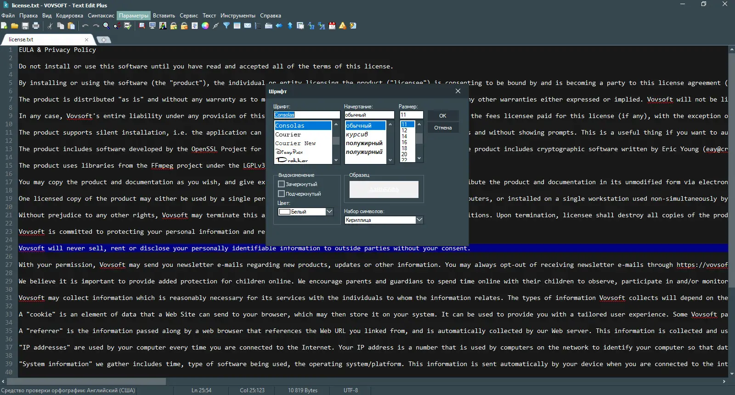Create a new file with the toolbar icon
The height and width of the screenshot is (395, 735).
(4, 26)
